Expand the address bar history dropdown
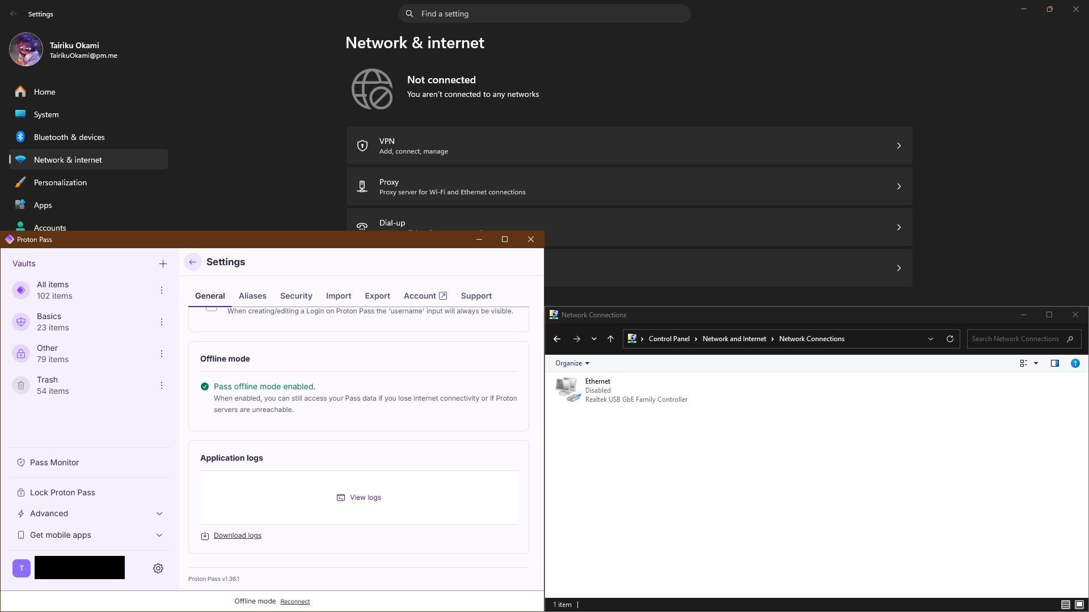1089x612 pixels. [x=931, y=339]
